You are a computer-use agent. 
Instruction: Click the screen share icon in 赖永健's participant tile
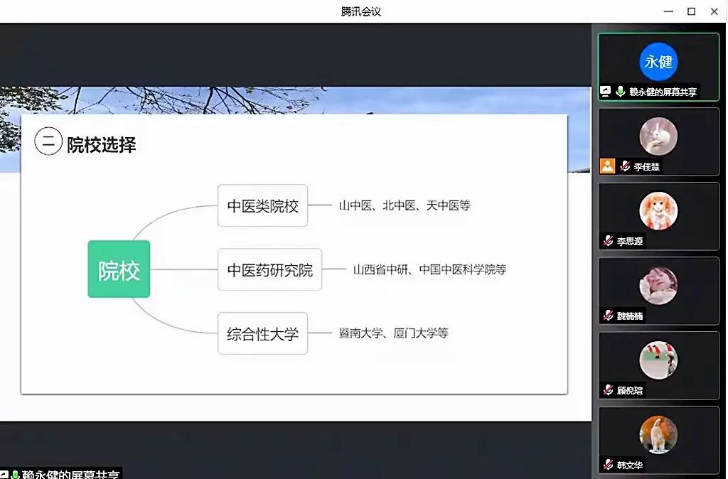(x=606, y=92)
